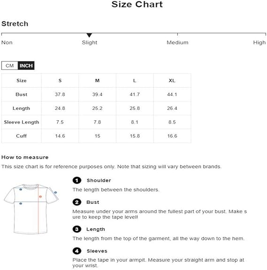This screenshot has width=267, height=270.
Task: Select the INCH unit toggle
Action: coord(26,66)
